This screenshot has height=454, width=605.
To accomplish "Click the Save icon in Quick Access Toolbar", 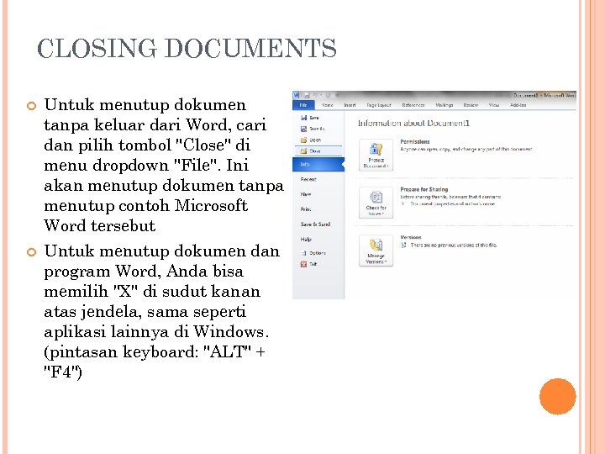I will [x=307, y=95].
